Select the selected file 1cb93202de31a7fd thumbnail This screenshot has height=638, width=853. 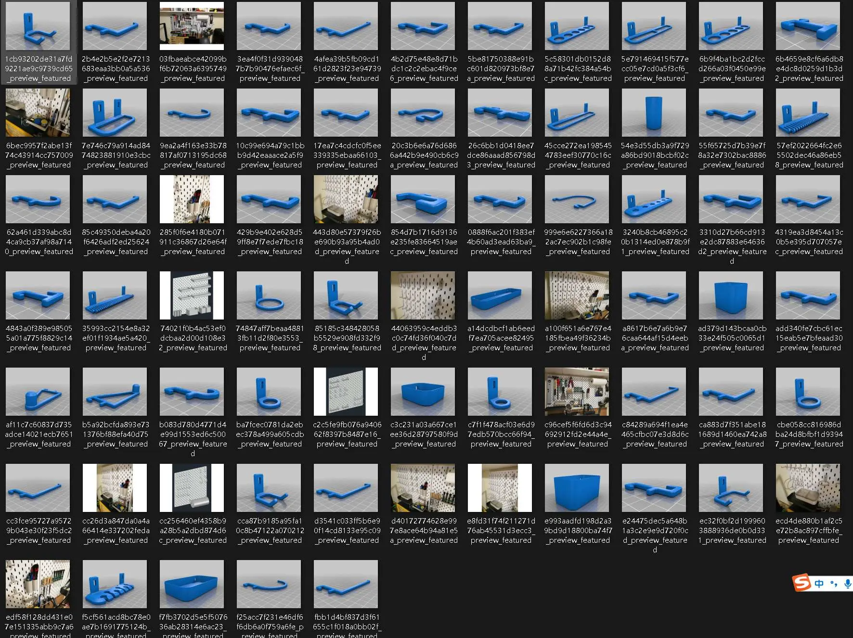pos(38,26)
